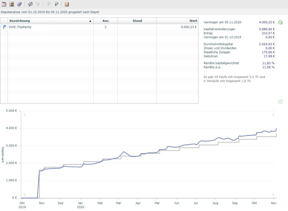Click the Bezeichnung sort arrow

point(90,21)
